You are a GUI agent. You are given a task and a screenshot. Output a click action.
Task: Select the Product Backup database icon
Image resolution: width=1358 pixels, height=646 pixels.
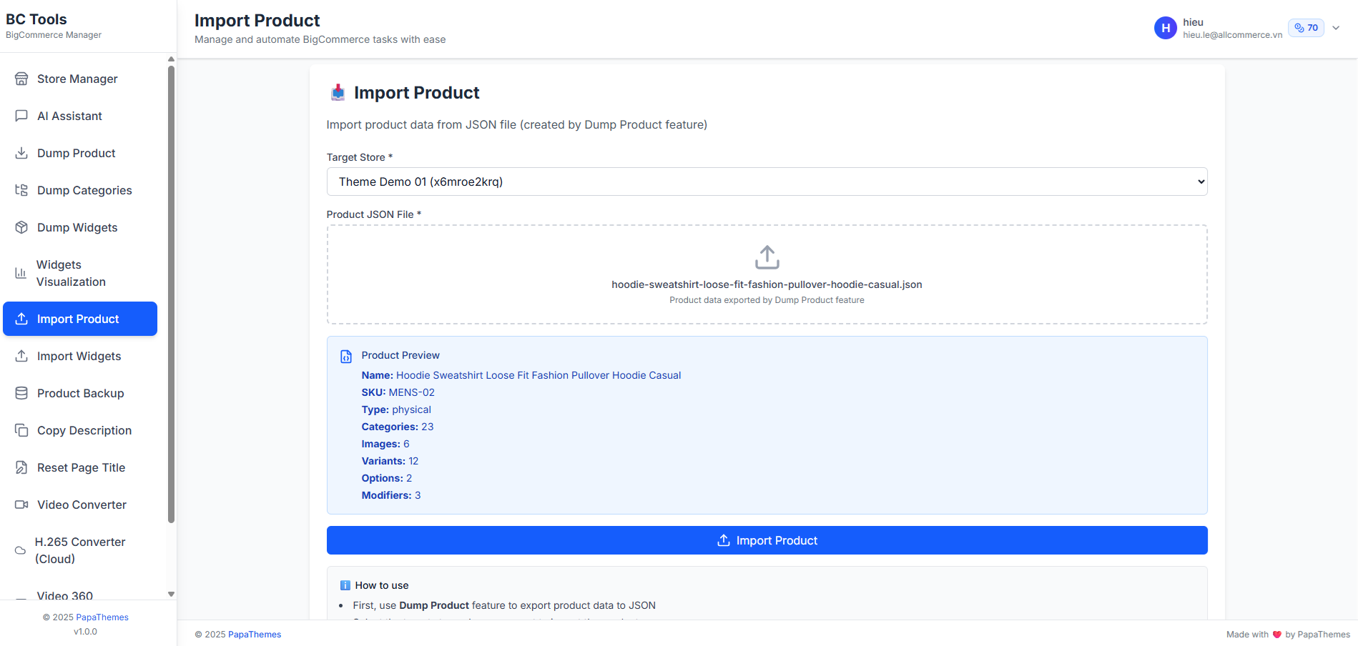(x=21, y=393)
